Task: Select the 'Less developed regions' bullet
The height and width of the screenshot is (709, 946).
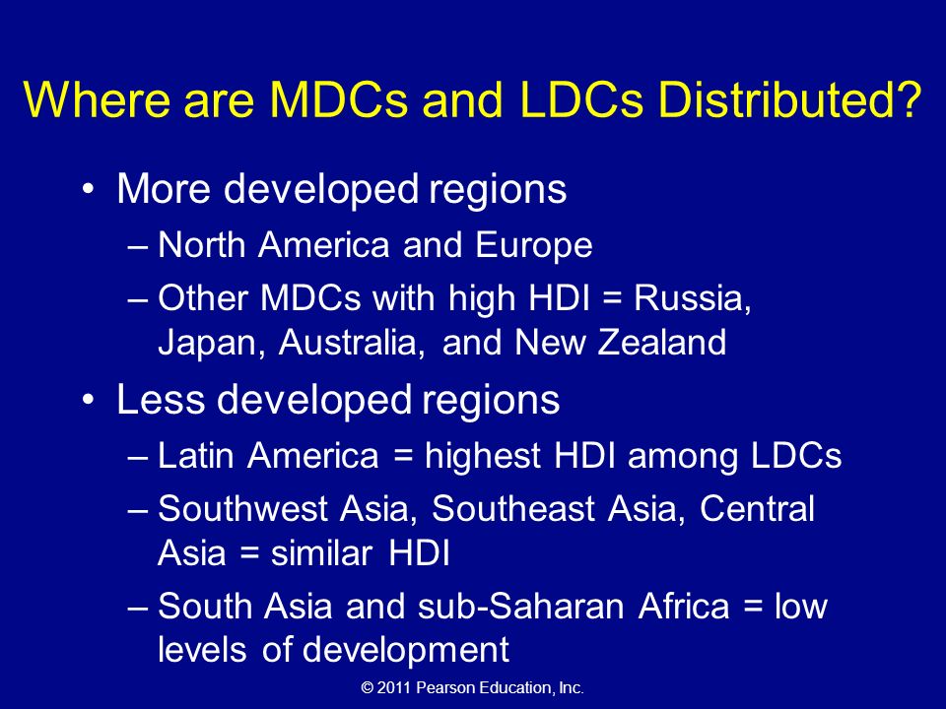Action: click(338, 399)
